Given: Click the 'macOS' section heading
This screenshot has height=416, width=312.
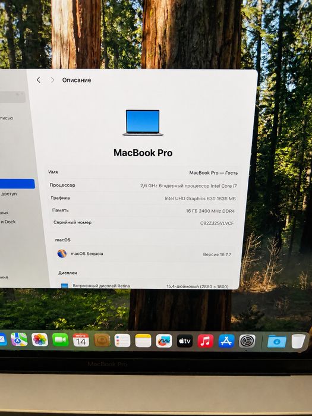Looking at the screenshot, I should 63,240.
